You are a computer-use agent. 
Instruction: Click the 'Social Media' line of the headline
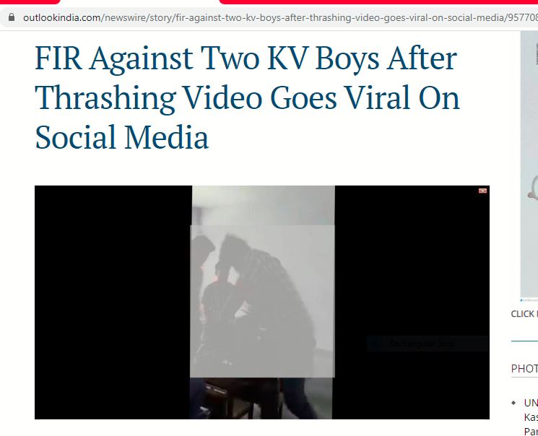click(122, 137)
